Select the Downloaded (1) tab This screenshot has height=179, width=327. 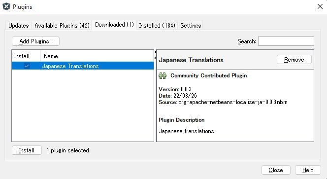114,25
